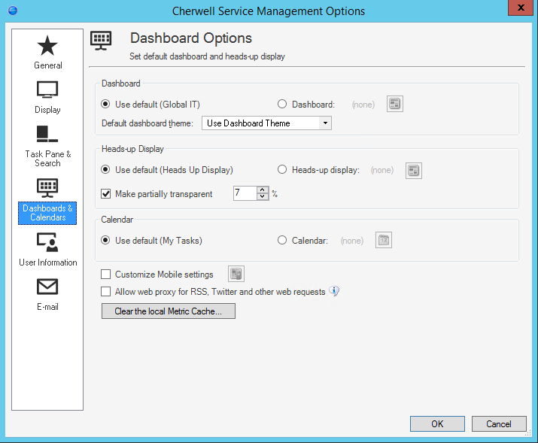Image resolution: width=538 pixels, height=443 pixels.
Task: Click the calendar selector browse icon
Action: 384,241
